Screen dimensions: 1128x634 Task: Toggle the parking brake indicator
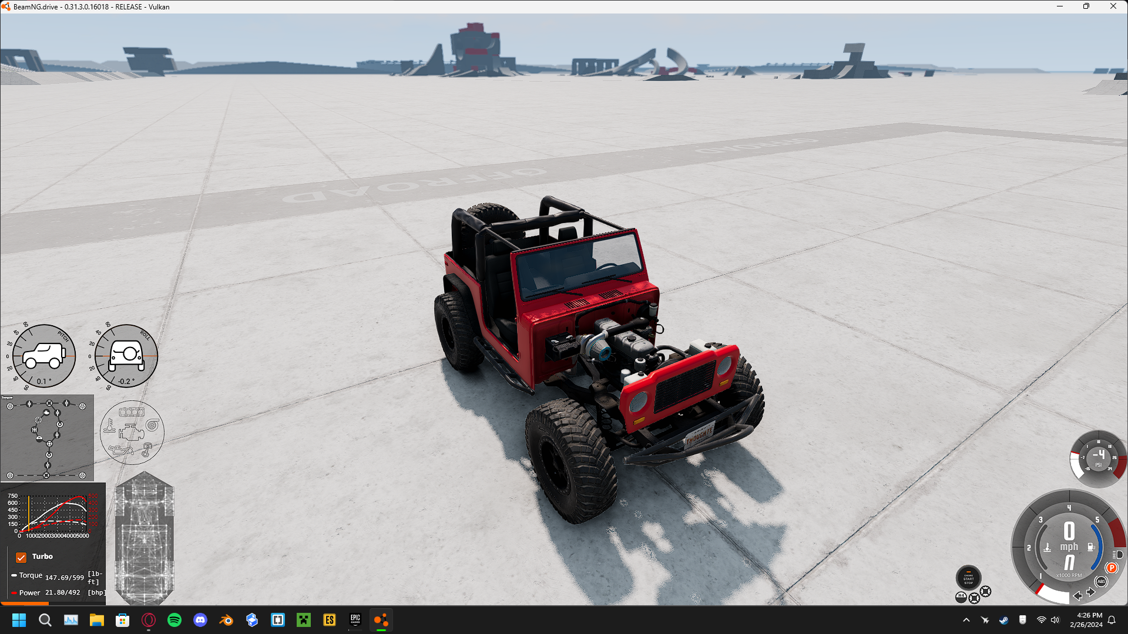pos(1112,568)
